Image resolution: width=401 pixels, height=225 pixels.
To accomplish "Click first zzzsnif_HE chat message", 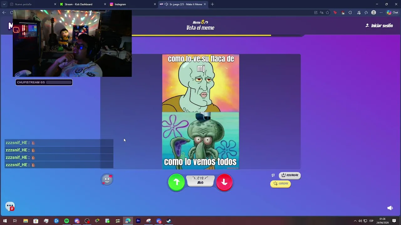I will pos(59,143).
